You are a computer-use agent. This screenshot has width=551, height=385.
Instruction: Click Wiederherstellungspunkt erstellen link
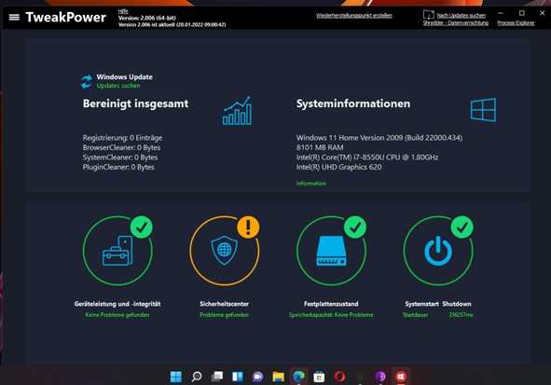354,16
